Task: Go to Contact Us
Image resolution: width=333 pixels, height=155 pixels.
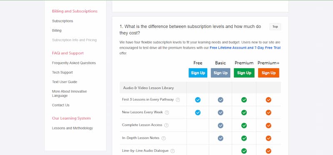Action: (61, 105)
